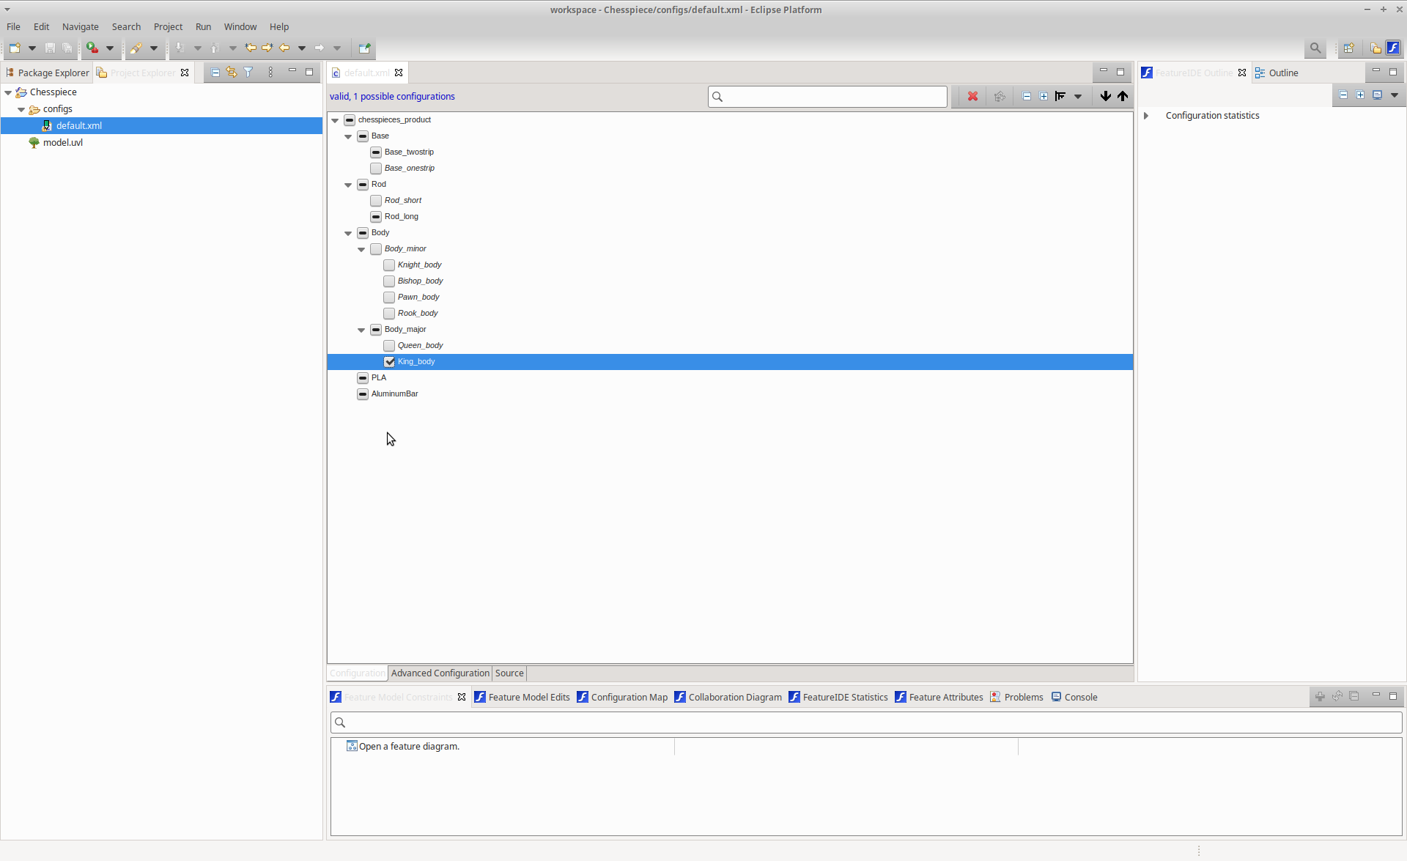1407x861 pixels.
Task: Jump to next open clause with down arrow icon
Action: [x=1105, y=96]
